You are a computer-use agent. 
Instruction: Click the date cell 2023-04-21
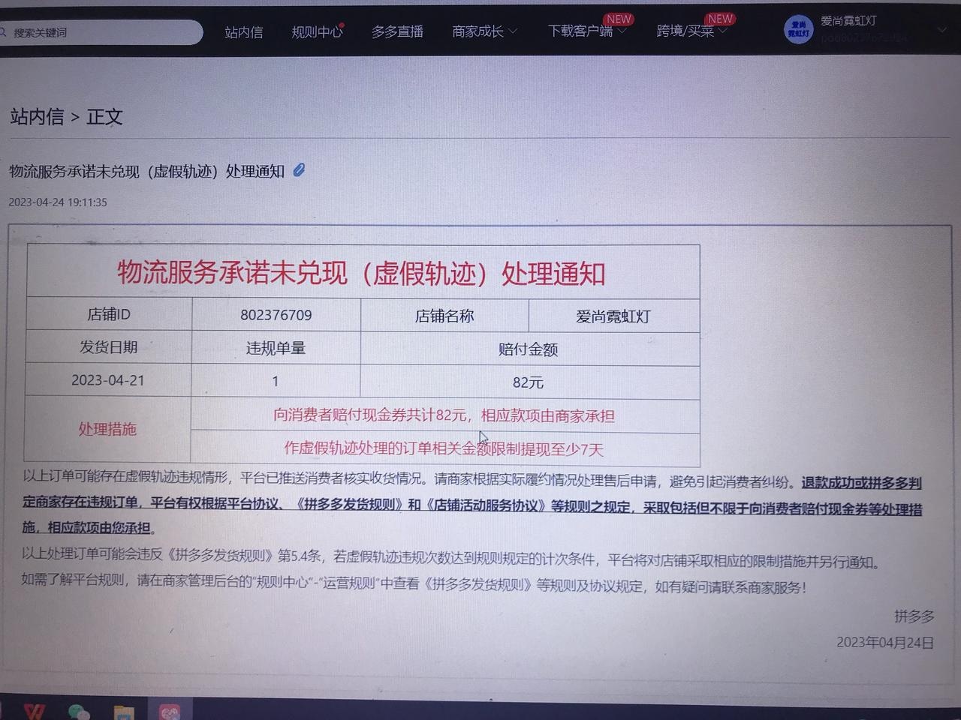(108, 380)
